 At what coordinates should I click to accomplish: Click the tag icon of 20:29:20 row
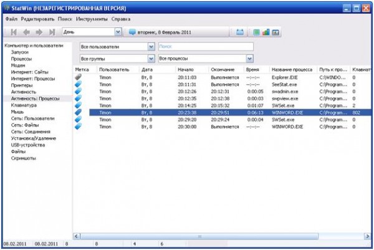tap(79, 119)
